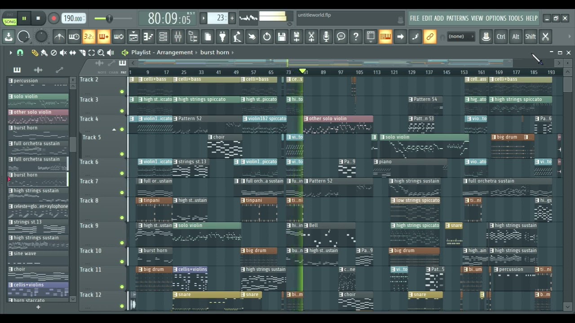The height and width of the screenshot is (323, 575).
Task: Open the playlist options arrow menu
Action: [x=10, y=52]
